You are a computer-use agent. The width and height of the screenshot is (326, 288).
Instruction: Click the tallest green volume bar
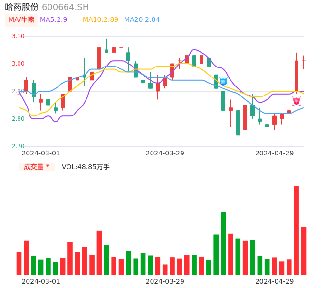(x=223, y=243)
